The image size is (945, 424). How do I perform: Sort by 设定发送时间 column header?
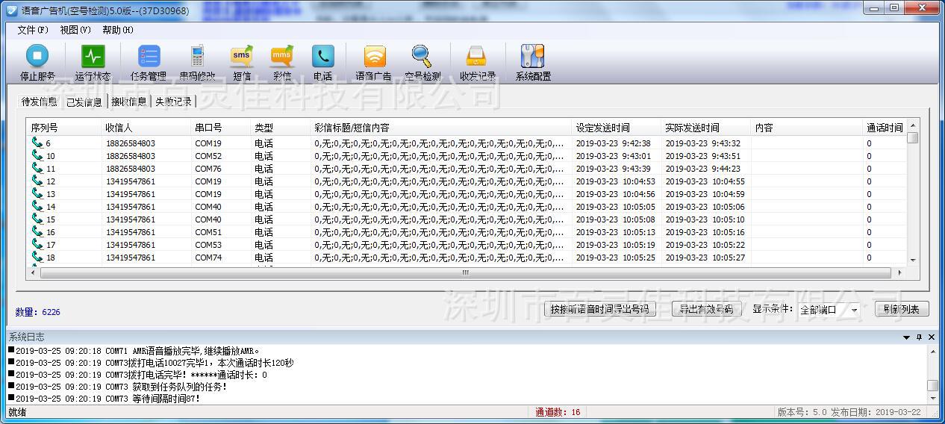(x=617, y=128)
